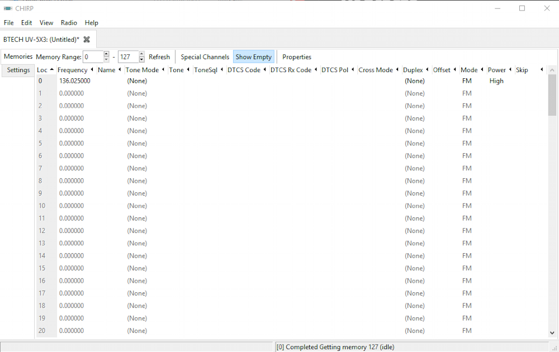Click the vertical scrollbar down arrow
This screenshot has height=352, width=559.
click(x=552, y=333)
